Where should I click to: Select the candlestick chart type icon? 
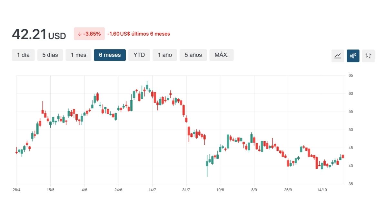353,56
